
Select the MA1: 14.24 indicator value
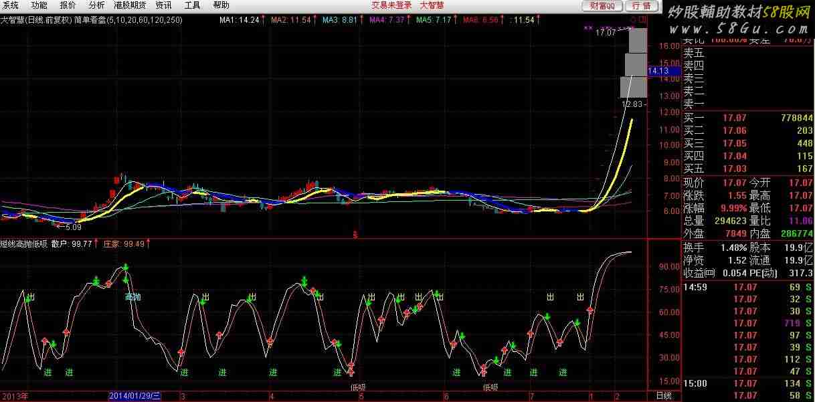tap(239, 20)
